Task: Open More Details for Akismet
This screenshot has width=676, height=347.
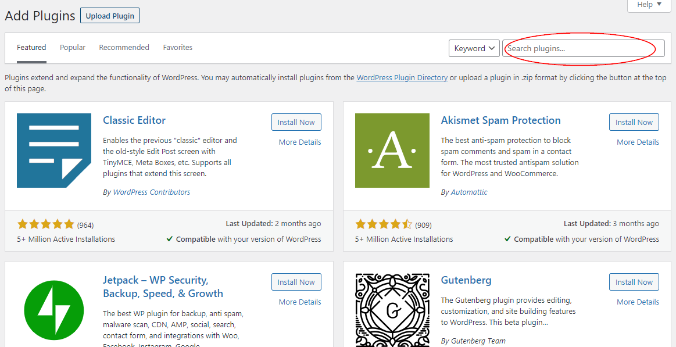Action: 638,142
